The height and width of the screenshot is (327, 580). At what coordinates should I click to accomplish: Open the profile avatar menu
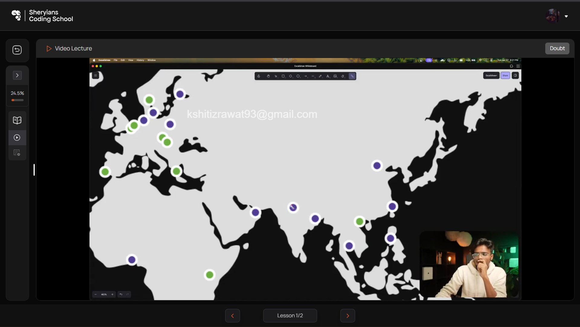click(x=553, y=16)
